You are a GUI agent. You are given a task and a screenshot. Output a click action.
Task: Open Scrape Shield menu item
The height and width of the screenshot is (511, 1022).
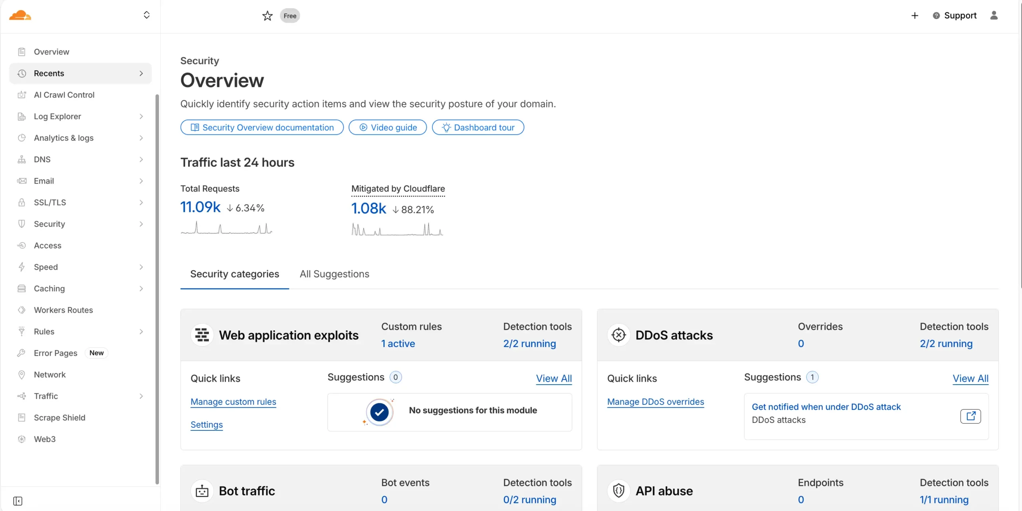pyautogui.click(x=80, y=418)
